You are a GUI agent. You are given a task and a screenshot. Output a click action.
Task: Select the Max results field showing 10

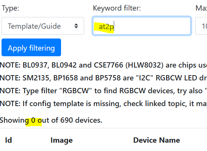point(201,26)
